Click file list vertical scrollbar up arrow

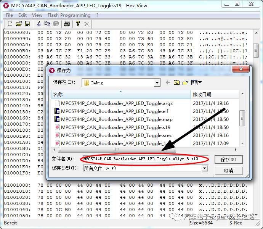click(242, 94)
